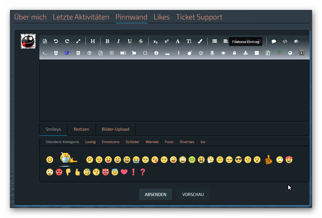322x218 pixels.
Task: Open the heading size dropdown
Action: point(93,41)
